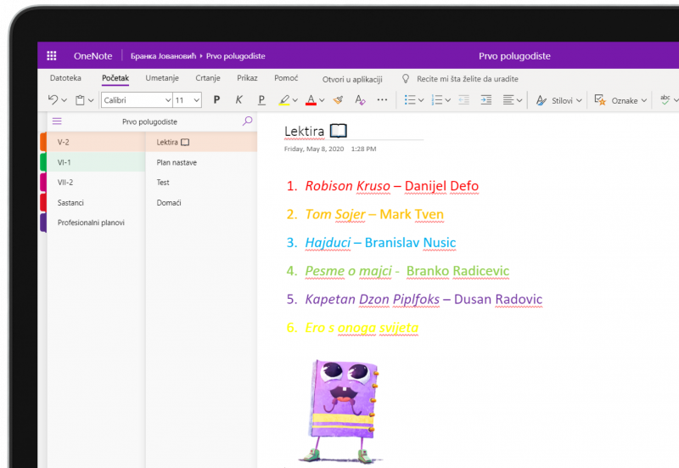Click the Format Painter brush icon
Viewport: 679px width, 468px height.
[338, 100]
